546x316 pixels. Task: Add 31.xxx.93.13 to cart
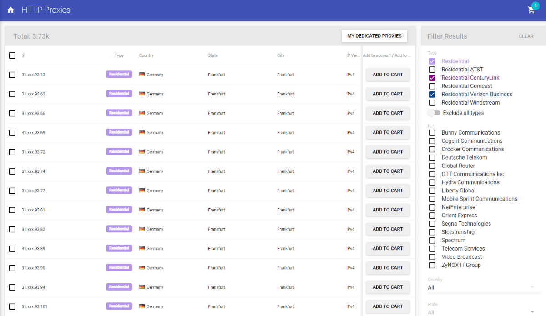[x=388, y=75]
